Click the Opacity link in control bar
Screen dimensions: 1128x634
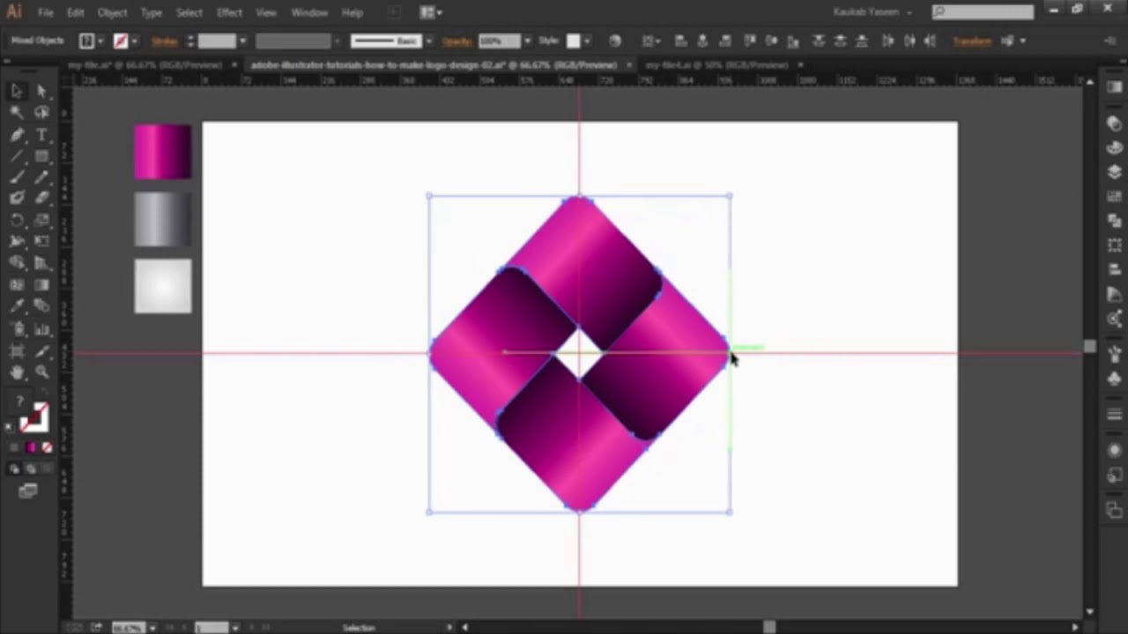click(x=457, y=41)
